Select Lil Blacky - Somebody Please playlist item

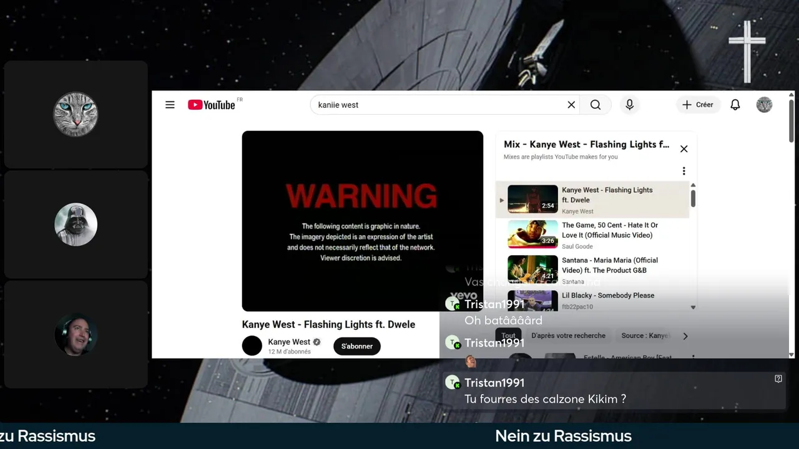(592, 301)
